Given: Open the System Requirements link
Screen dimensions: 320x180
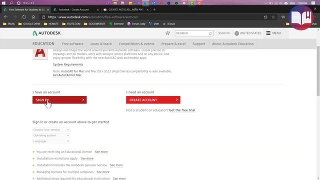Looking at the screenshot, I should click(x=68, y=64).
